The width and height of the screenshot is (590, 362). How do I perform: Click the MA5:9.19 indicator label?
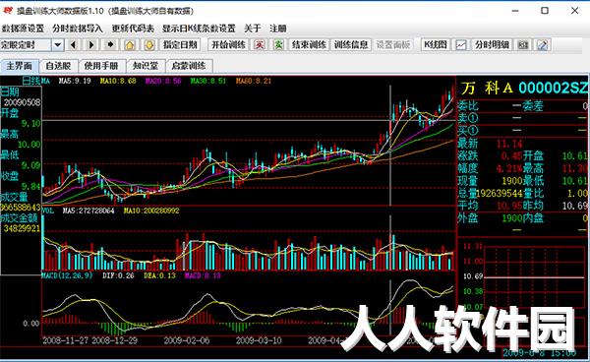coord(75,81)
